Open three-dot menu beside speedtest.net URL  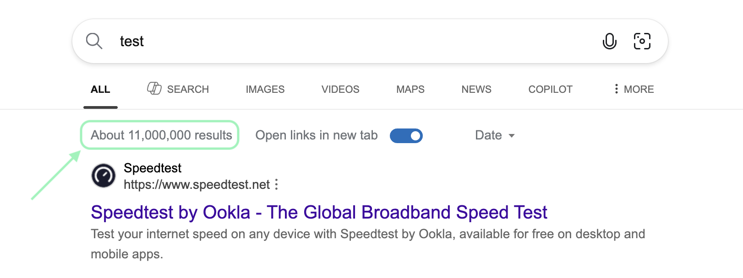(276, 185)
